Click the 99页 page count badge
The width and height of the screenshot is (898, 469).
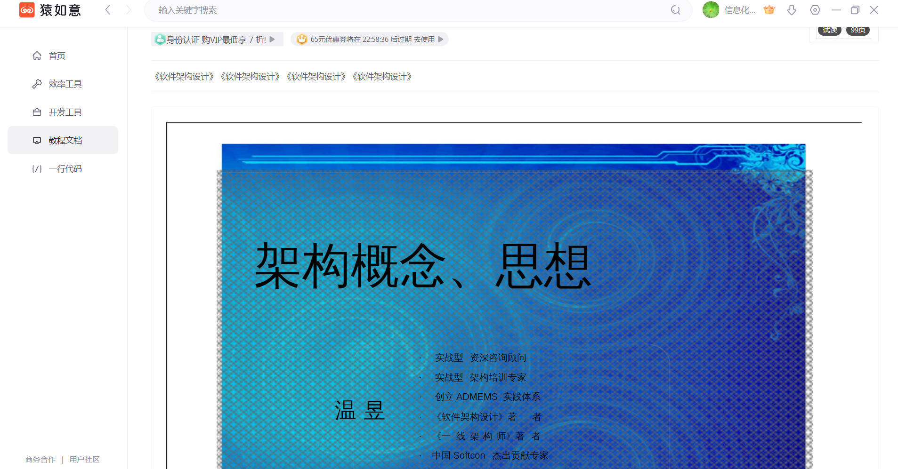pyautogui.click(x=858, y=30)
